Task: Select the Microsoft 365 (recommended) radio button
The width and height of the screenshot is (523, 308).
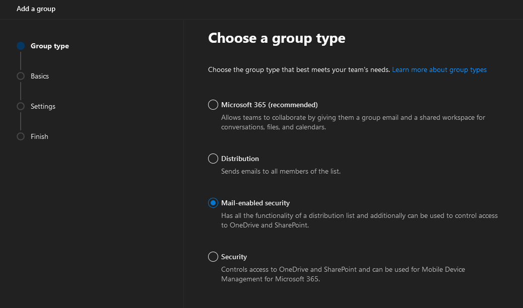Action: pyautogui.click(x=213, y=105)
